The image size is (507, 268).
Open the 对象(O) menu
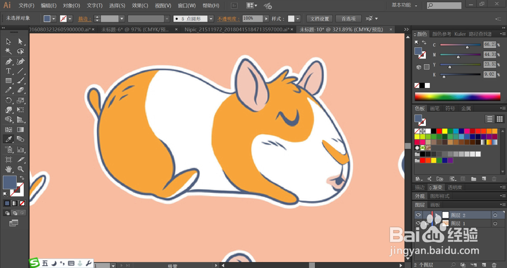[x=71, y=5]
